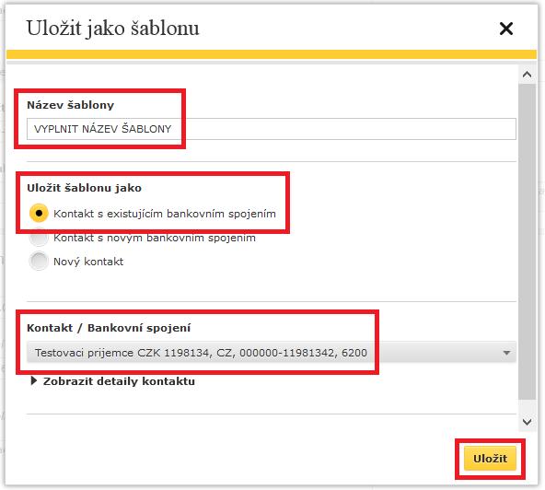The image size is (545, 490).
Task: Click the Kontakt / Bankovní spojení label
Action: (109, 328)
